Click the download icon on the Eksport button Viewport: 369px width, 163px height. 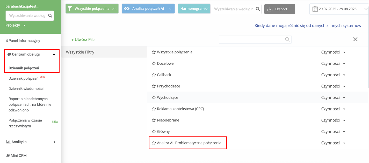tap(270, 9)
